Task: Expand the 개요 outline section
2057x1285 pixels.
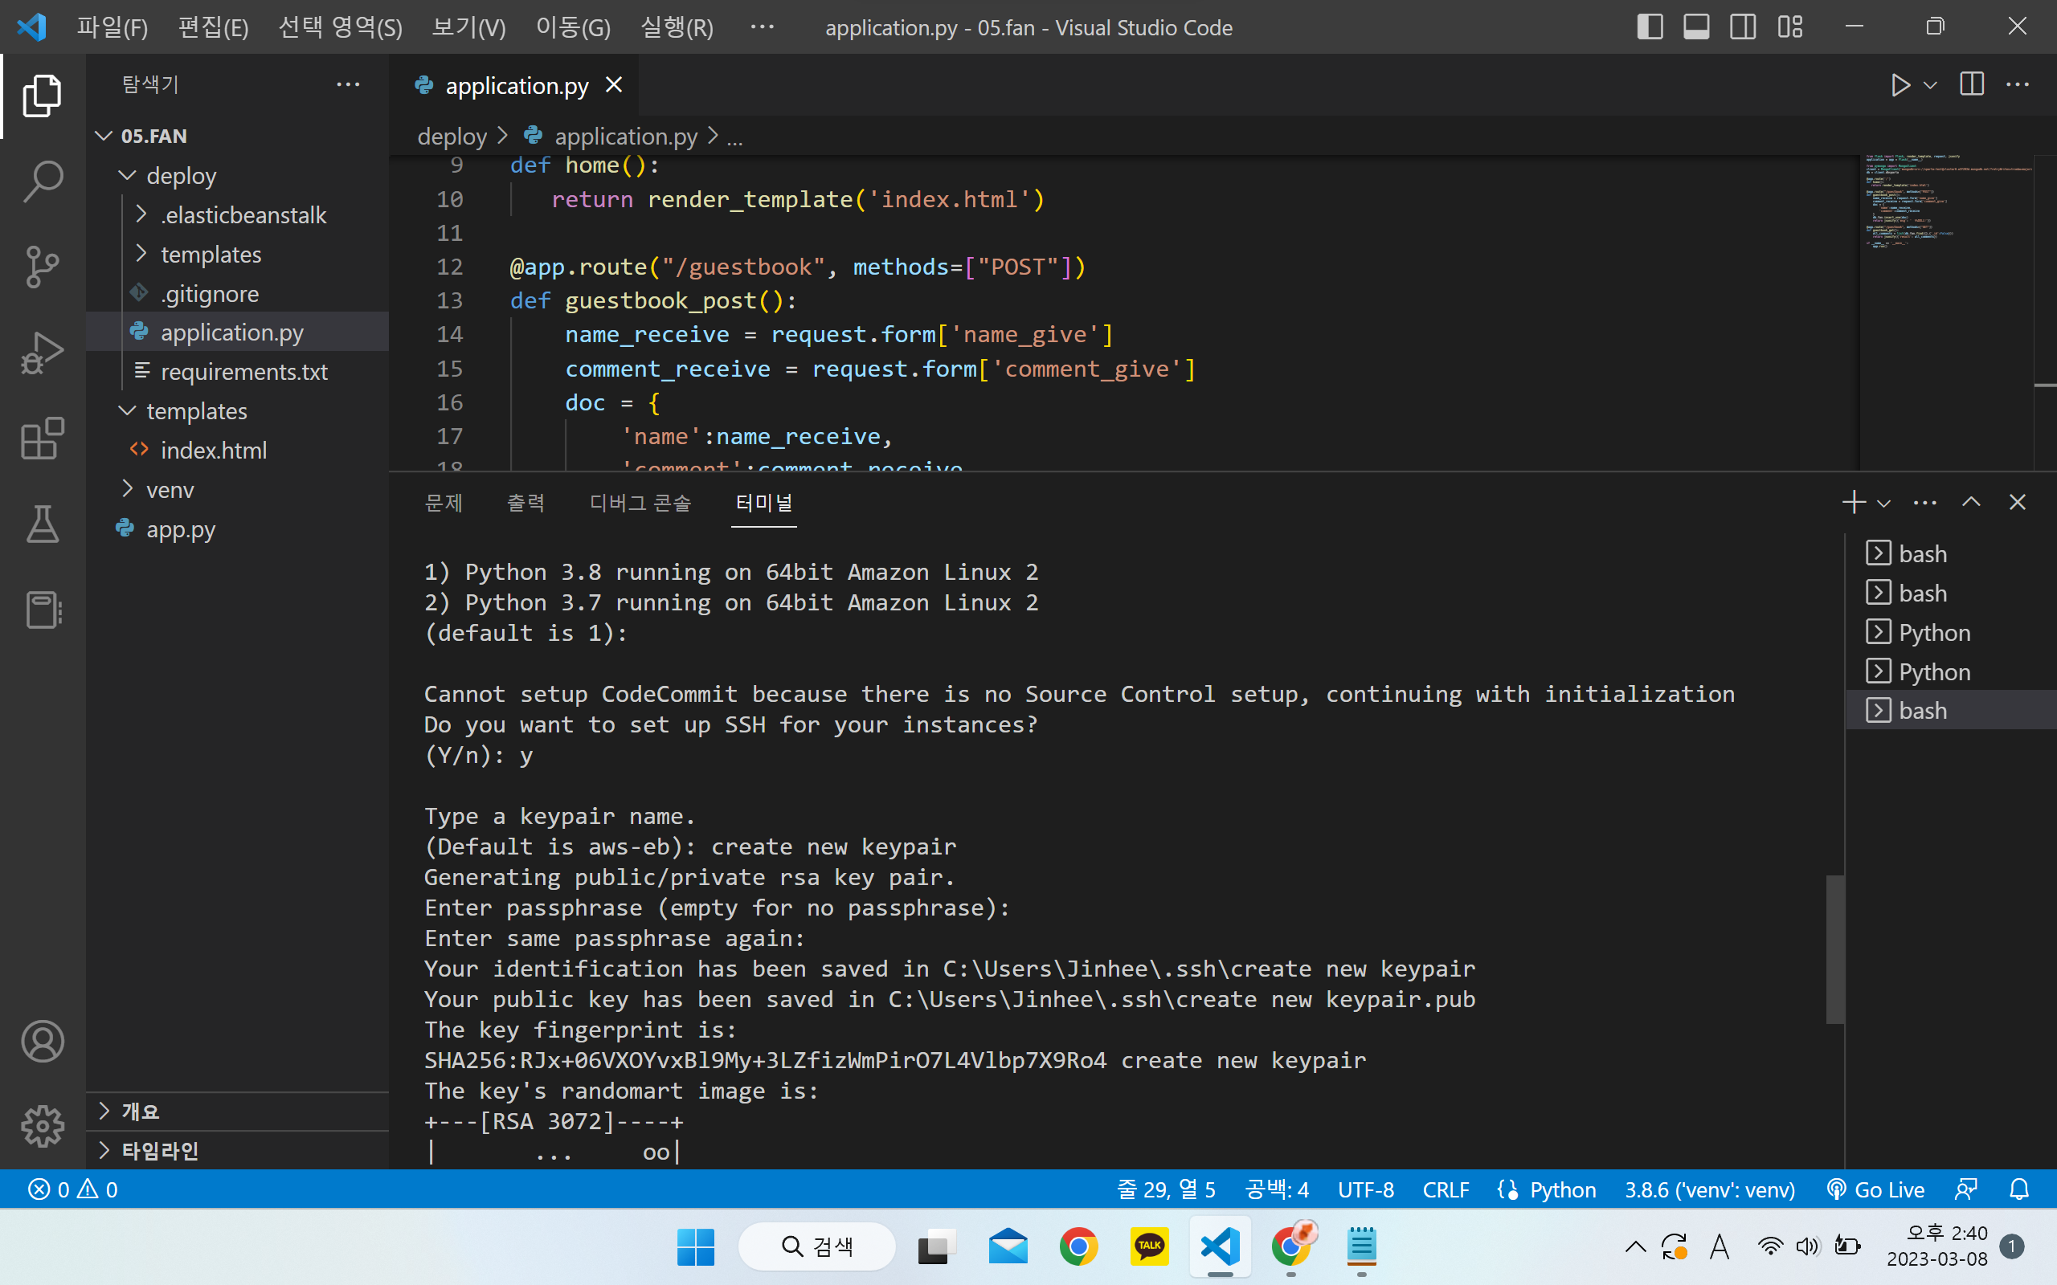Action: [x=237, y=1111]
